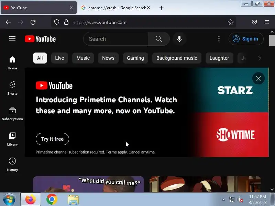This screenshot has height=206, width=275.
Task: Select the Live filter chip
Action: coord(59,58)
